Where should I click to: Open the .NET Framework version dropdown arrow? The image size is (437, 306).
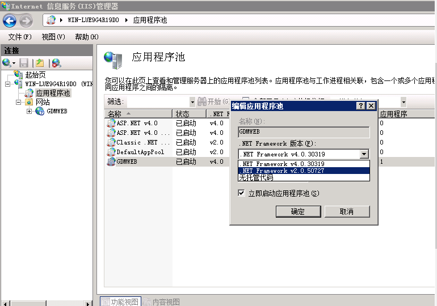(364, 154)
